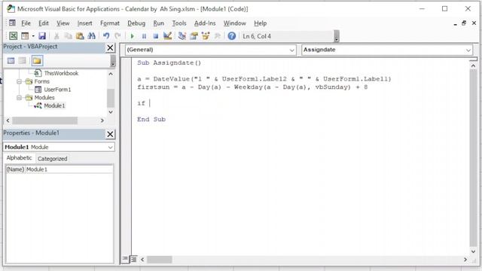Click the Break pause icon
Screen dimensions: 482x271
point(144,36)
